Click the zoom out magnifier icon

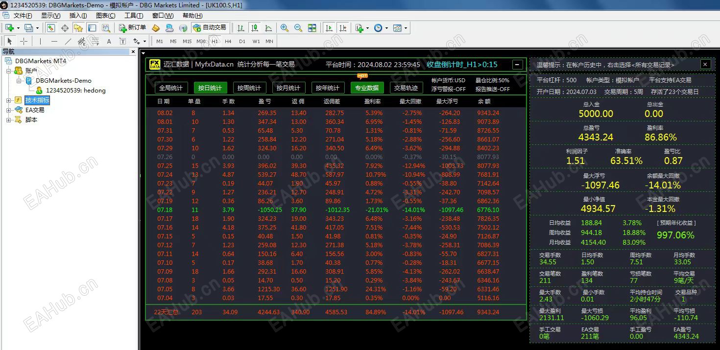[298, 28]
